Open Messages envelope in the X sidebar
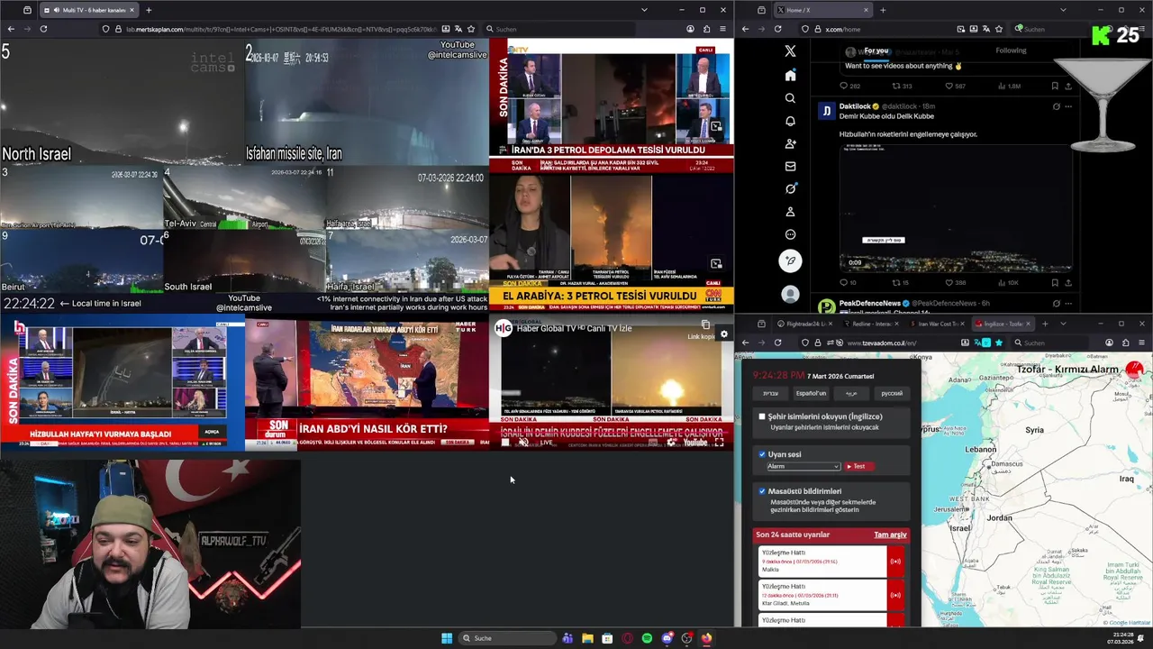The width and height of the screenshot is (1153, 649). tap(790, 166)
